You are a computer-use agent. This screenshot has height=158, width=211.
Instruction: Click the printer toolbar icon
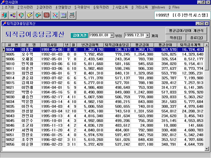point(72,16)
